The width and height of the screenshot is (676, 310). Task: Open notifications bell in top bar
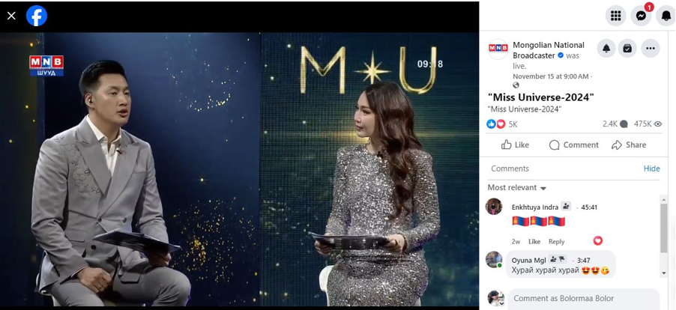666,16
